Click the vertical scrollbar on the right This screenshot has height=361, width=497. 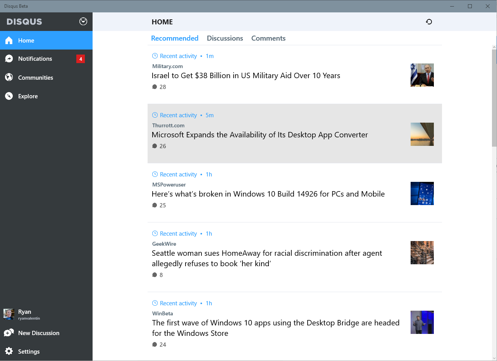pos(494,97)
